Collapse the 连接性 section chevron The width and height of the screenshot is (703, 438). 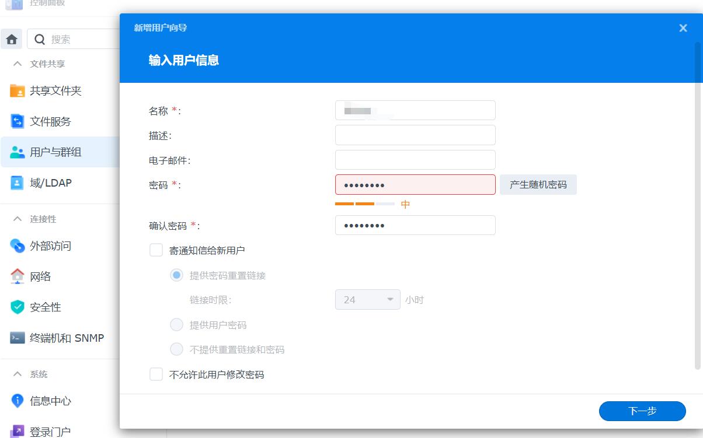pyautogui.click(x=18, y=219)
